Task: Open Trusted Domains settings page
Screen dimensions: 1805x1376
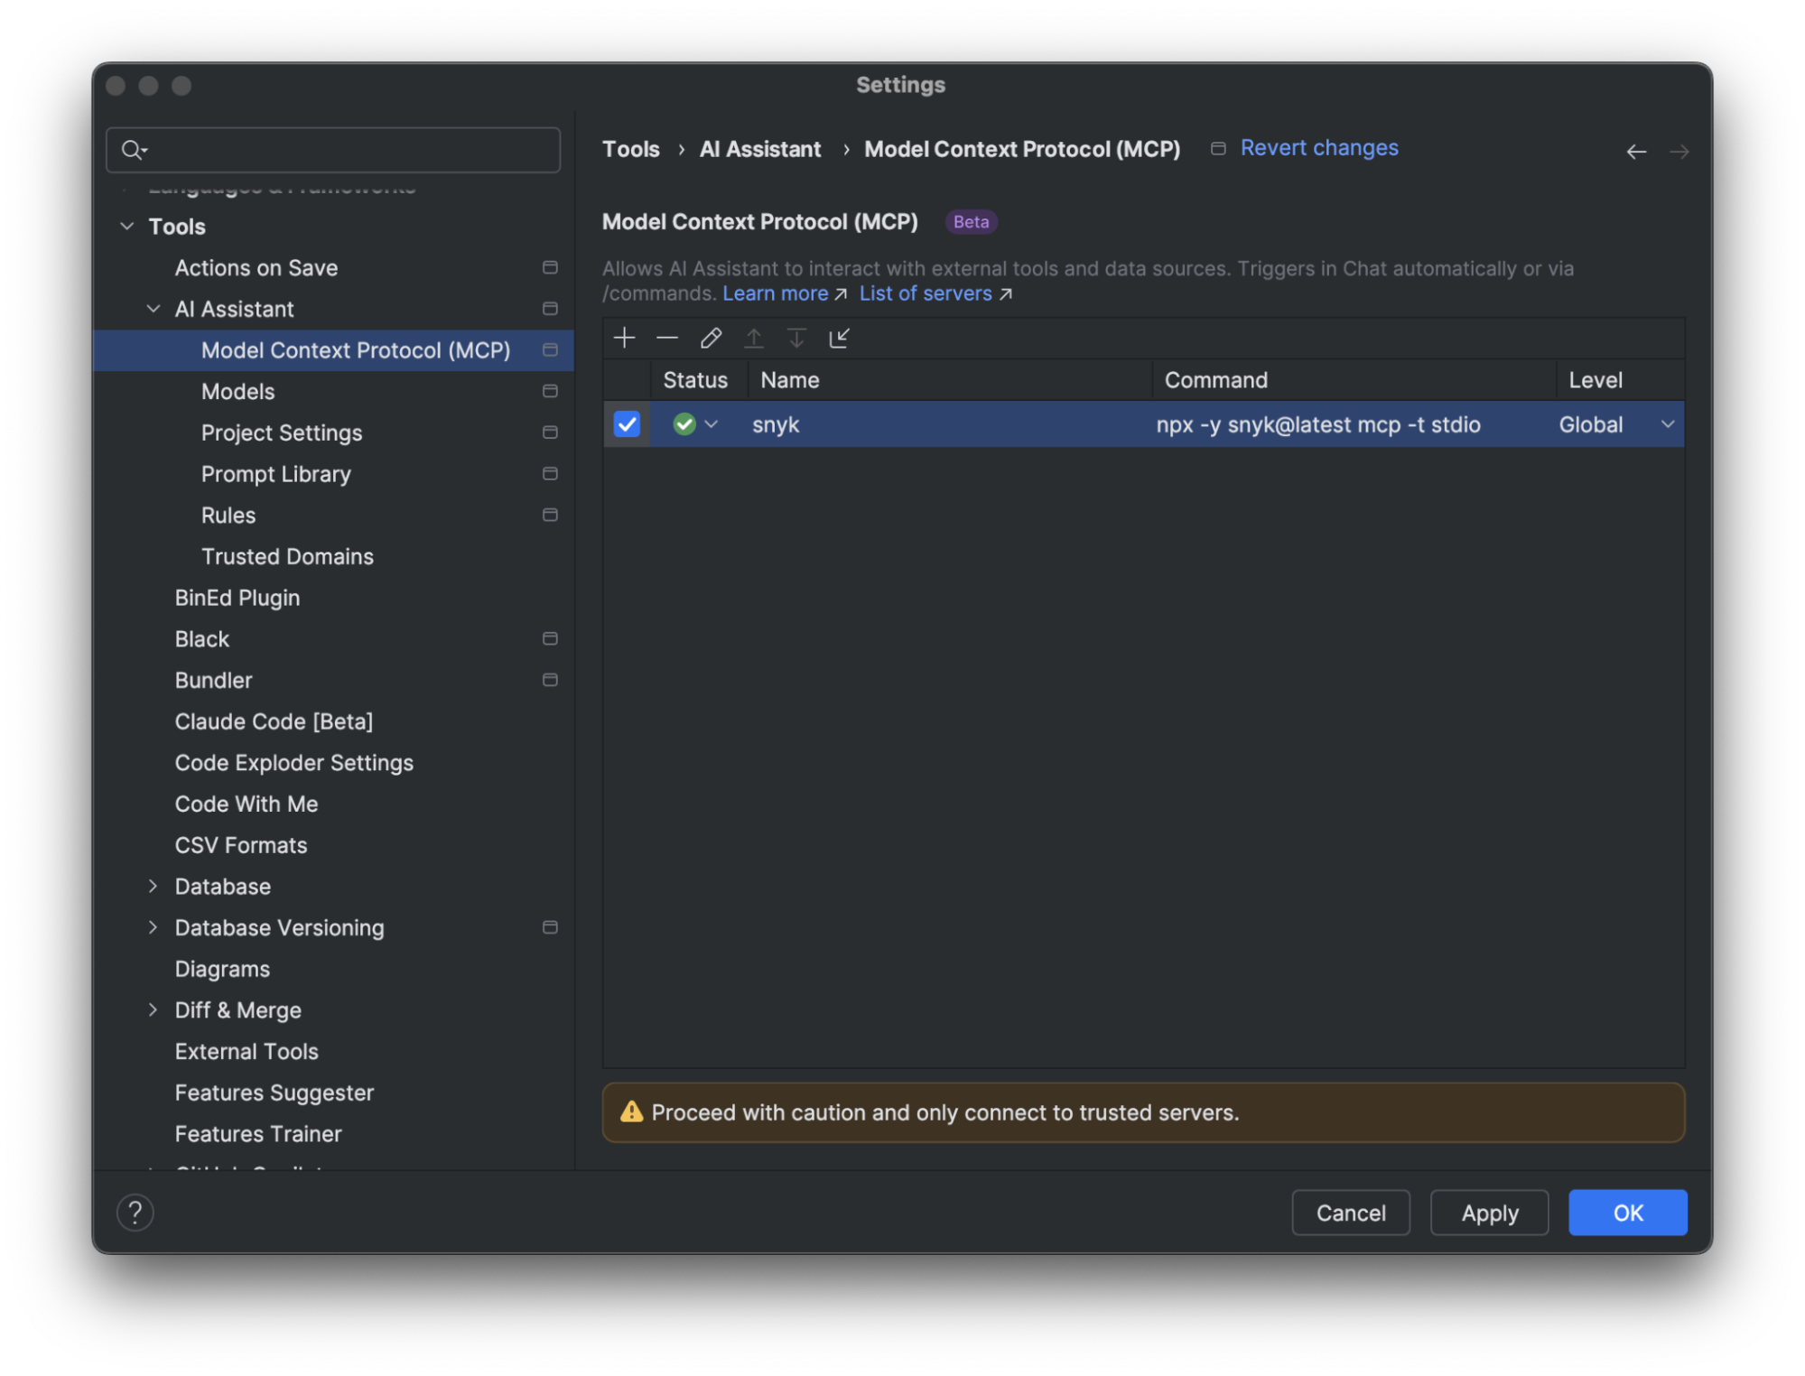Action: (287, 557)
